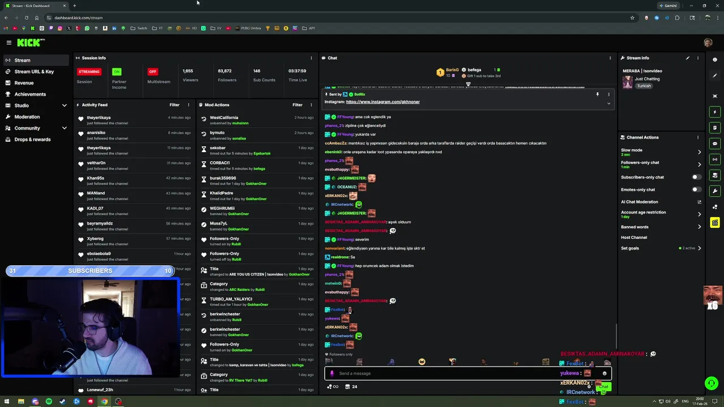Collapse the pinned message chevron
The width and height of the screenshot is (724, 407).
click(609, 103)
